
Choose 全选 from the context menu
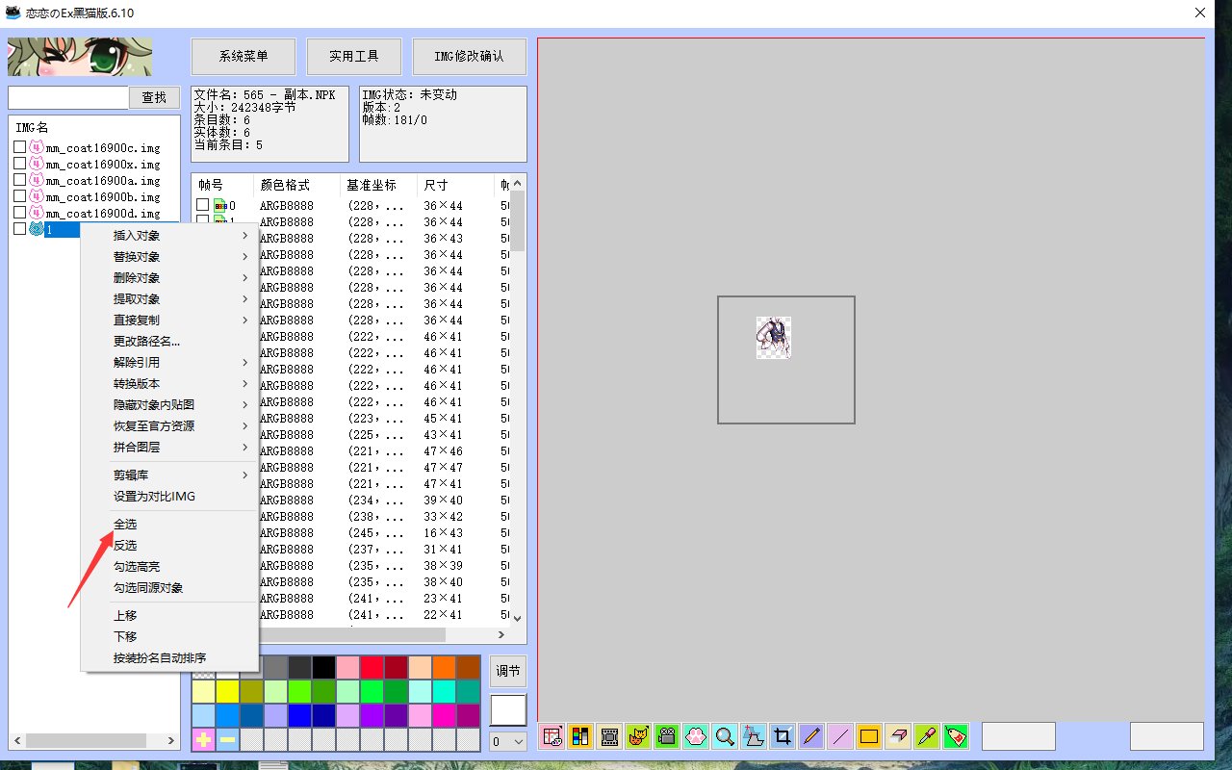[x=125, y=524]
